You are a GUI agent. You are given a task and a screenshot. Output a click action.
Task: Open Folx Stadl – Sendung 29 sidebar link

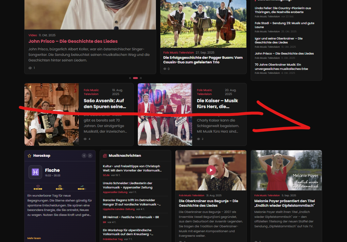tap(284, 25)
